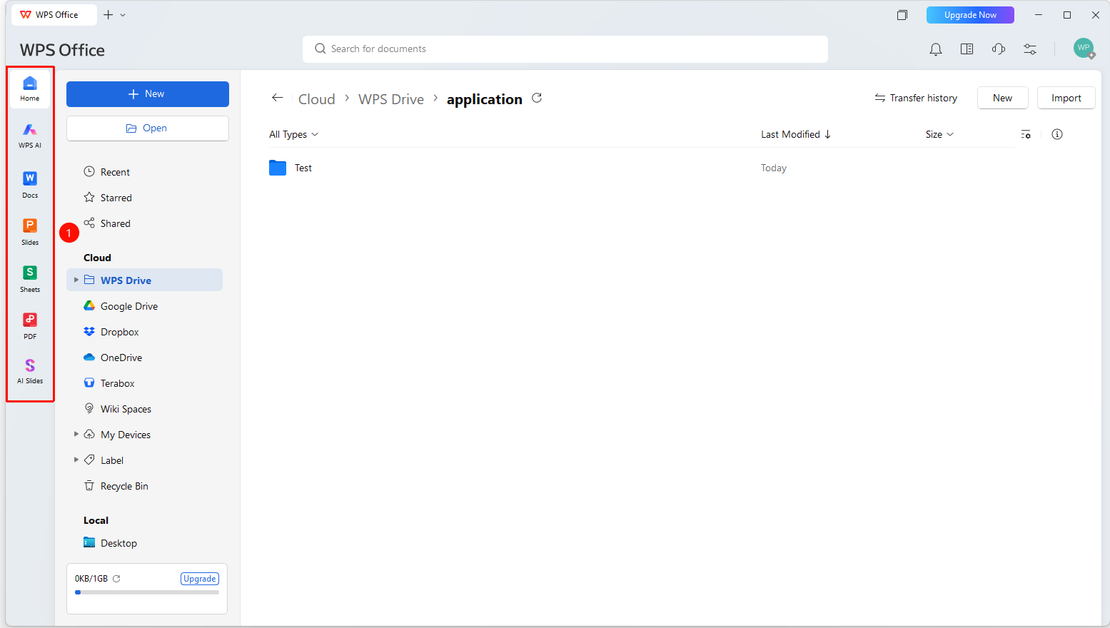Expand the WPS Drive tree node
Image resolution: width=1110 pixels, height=628 pixels.
tap(76, 280)
